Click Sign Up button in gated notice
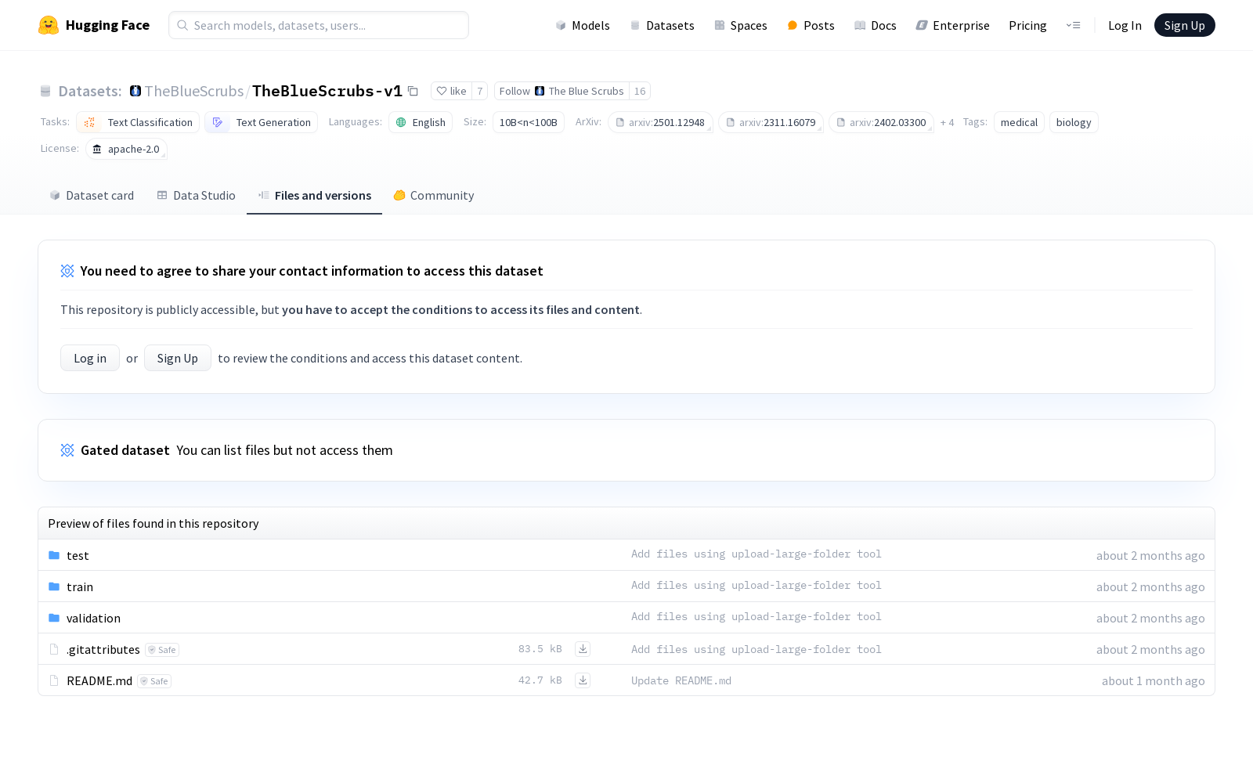Image resolution: width=1253 pixels, height=783 pixels. 178,358
